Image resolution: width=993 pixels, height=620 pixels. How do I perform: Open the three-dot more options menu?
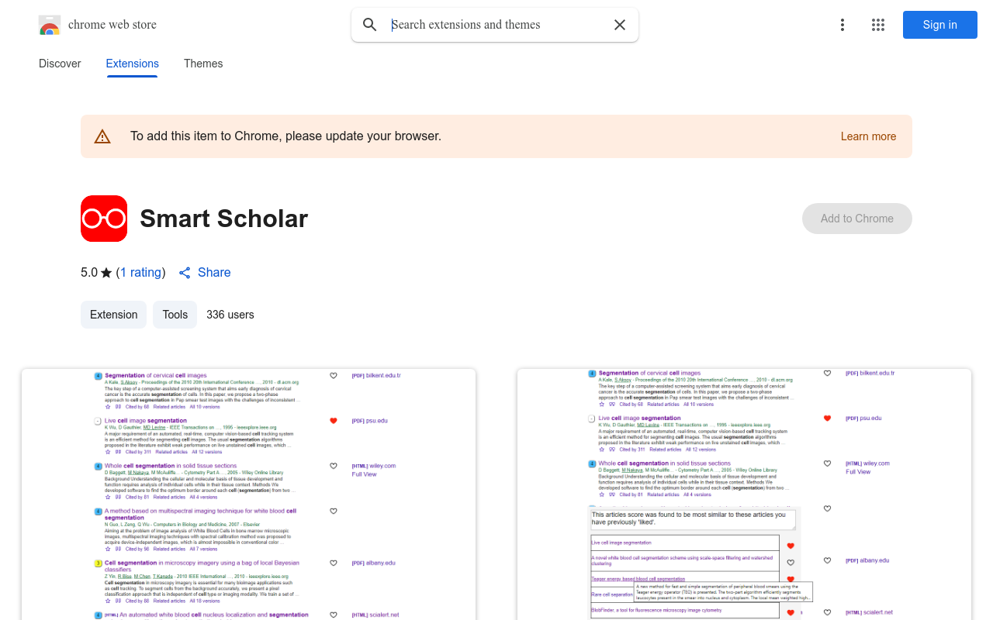[x=842, y=25]
